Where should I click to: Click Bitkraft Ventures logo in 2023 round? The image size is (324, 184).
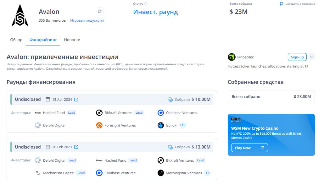click(160, 160)
